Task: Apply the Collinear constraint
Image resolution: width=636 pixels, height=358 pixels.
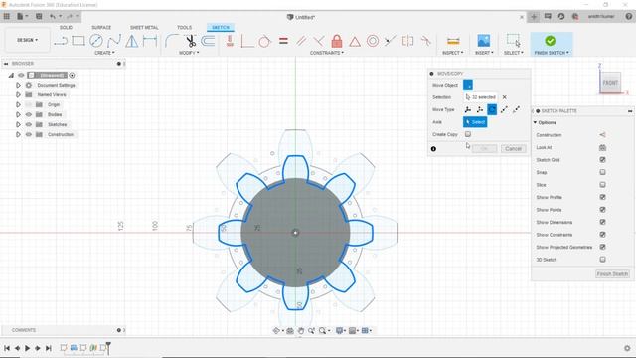Action: tap(390, 41)
